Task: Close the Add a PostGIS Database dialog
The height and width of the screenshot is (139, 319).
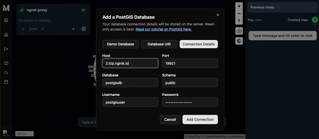Action: [218, 15]
